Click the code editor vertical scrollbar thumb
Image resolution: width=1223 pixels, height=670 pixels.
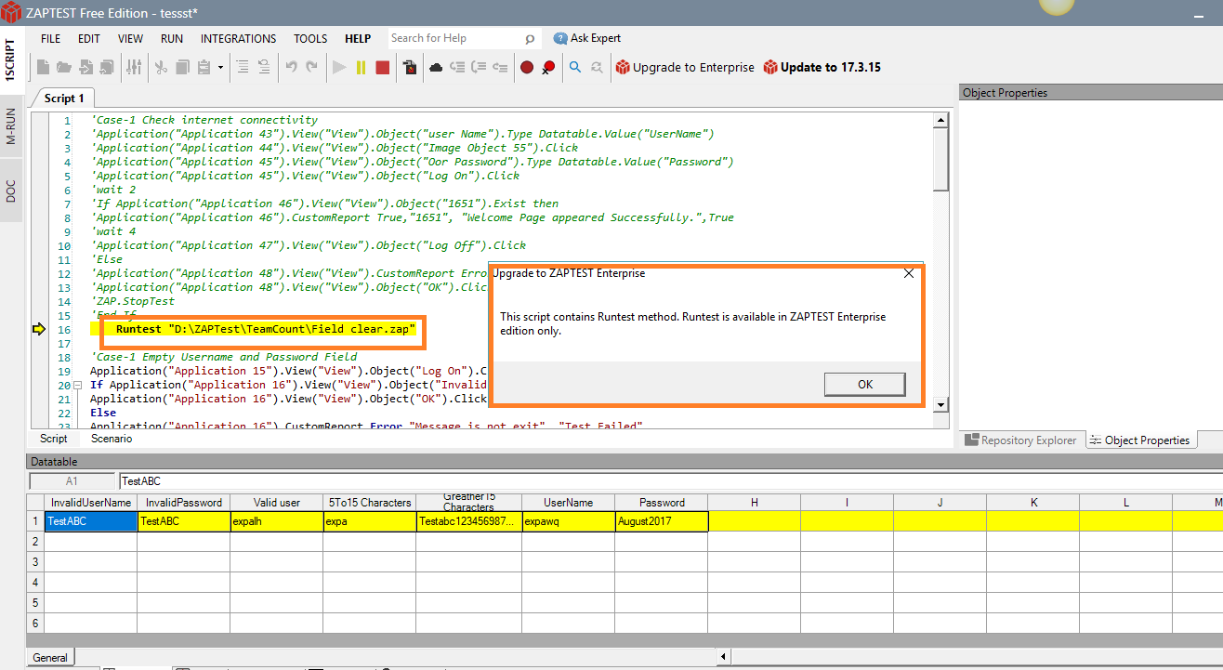(940, 160)
